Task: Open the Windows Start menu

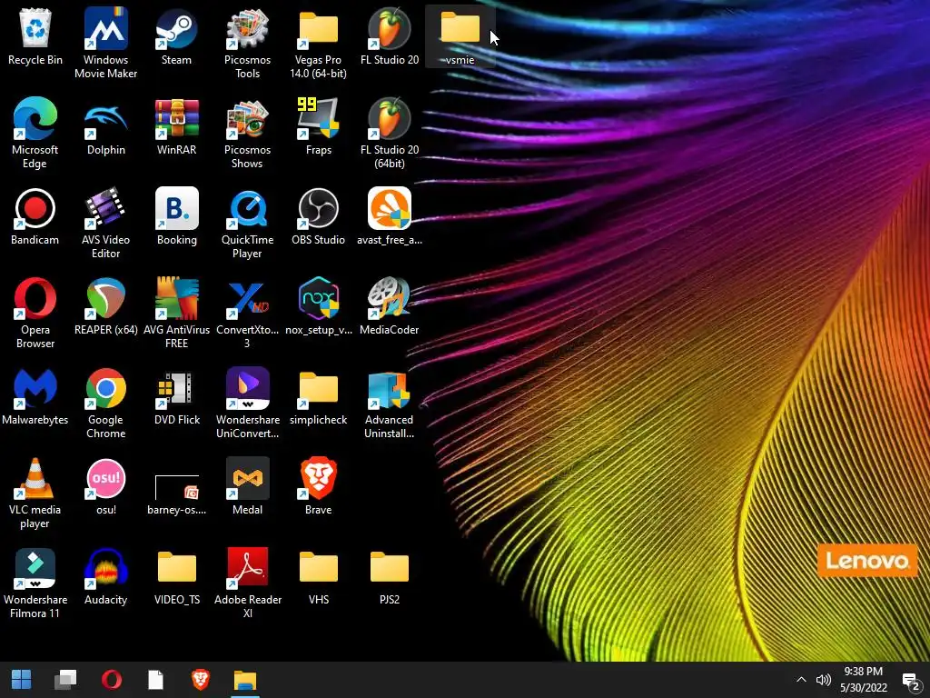Action: coord(22,680)
